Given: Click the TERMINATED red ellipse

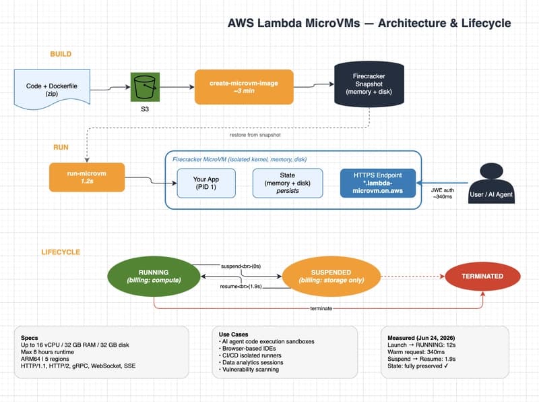Looking at the screenshot, I should [x=482, y=276].
